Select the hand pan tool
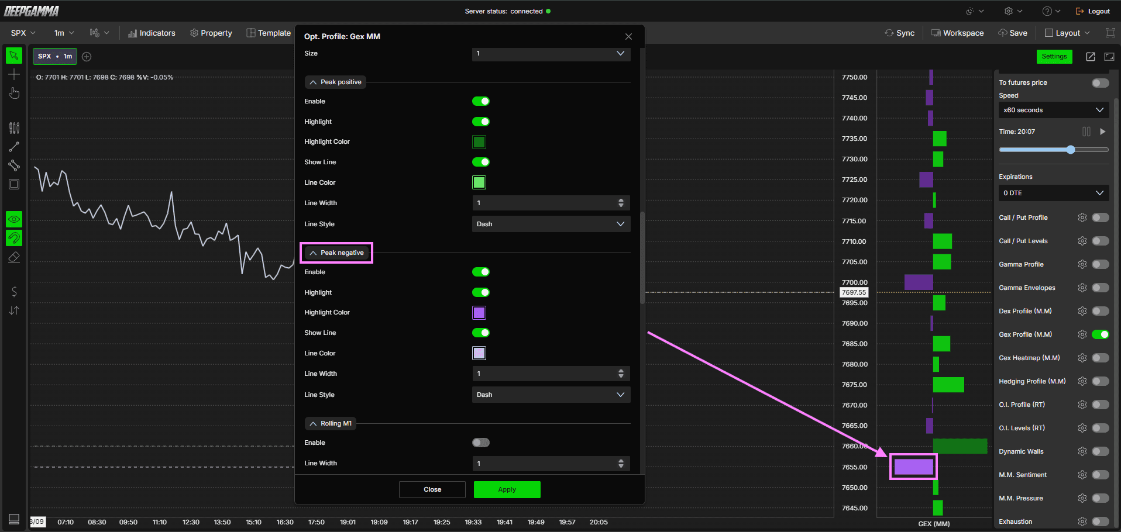The width and height of the screenshot is (1121, 532). [x=14, y=94]
